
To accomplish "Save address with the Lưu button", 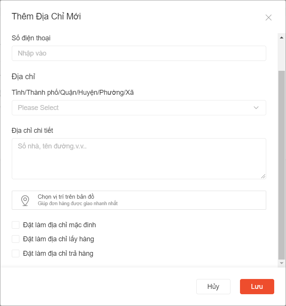I will pos(257,287).
